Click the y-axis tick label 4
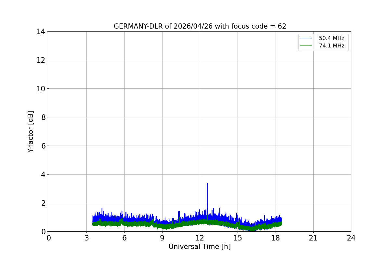Screen dimensions: 390x260 point(43,175)
